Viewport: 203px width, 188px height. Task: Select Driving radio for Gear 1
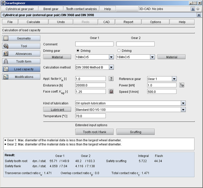pyautogui.click(x=78, y=51)
